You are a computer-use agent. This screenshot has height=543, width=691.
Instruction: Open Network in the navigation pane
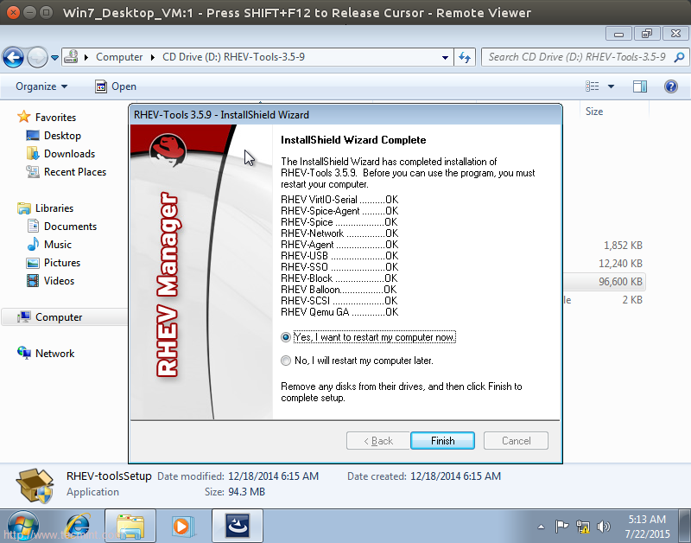(54, 354)
